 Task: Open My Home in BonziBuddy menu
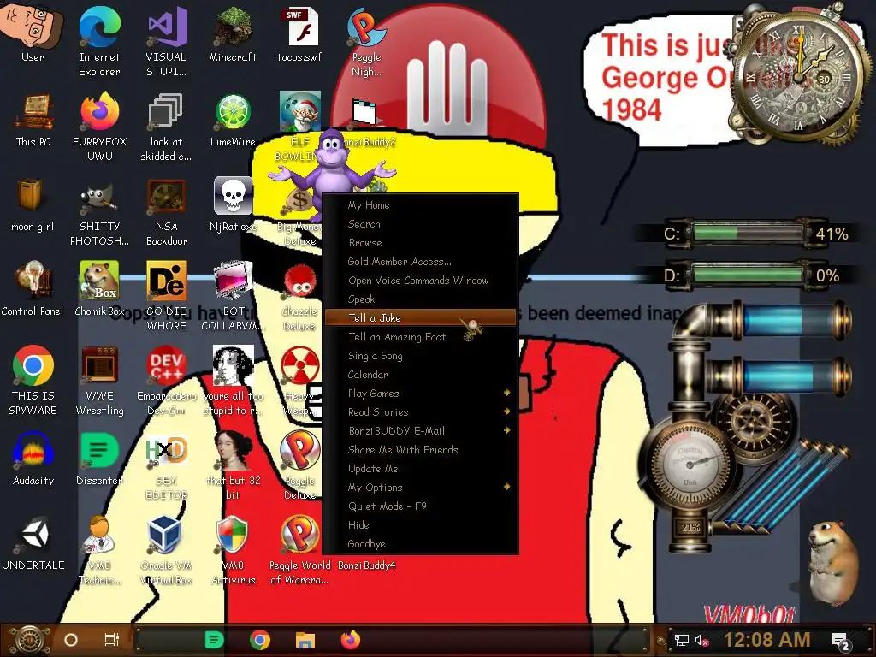point(420,205)
